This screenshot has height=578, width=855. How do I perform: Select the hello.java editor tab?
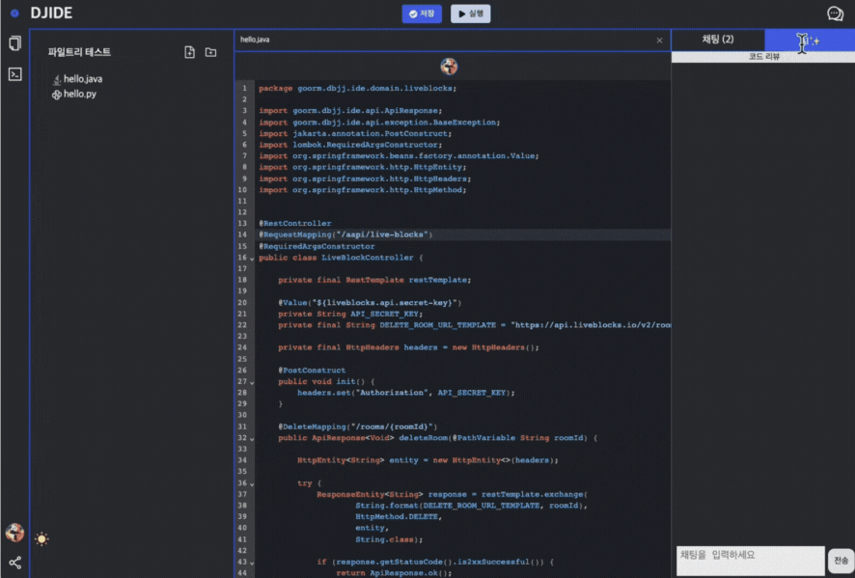point(255,40)
